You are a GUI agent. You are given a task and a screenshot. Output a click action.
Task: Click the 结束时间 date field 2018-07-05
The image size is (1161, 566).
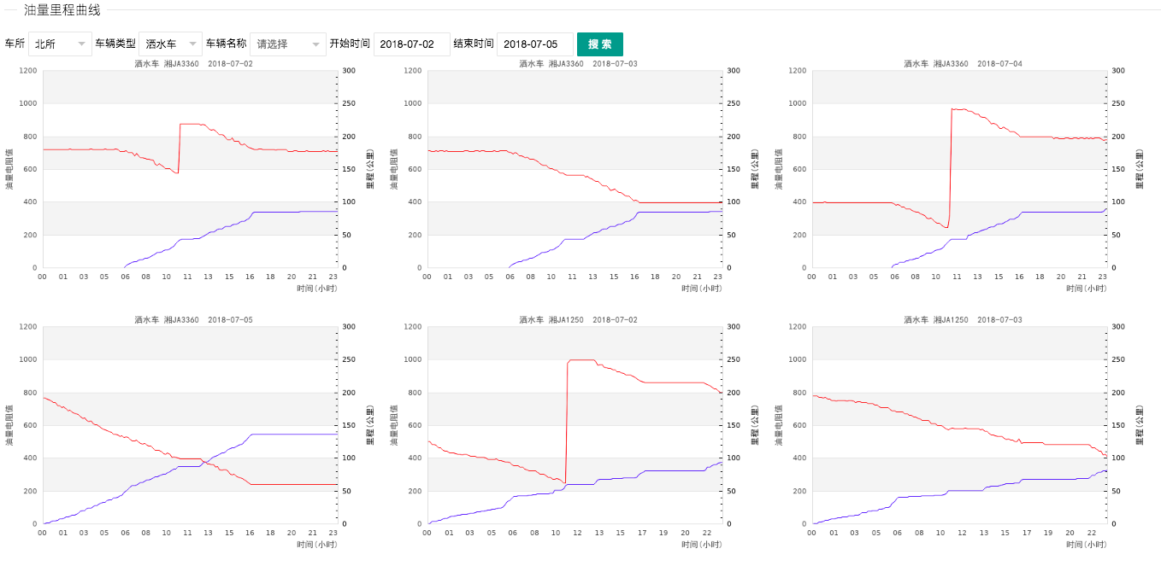coord(535,44)
